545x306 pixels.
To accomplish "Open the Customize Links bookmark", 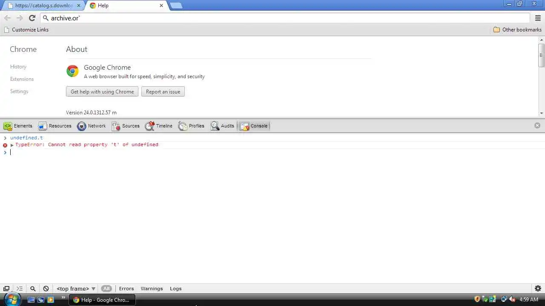I will (x=26, y=30).
